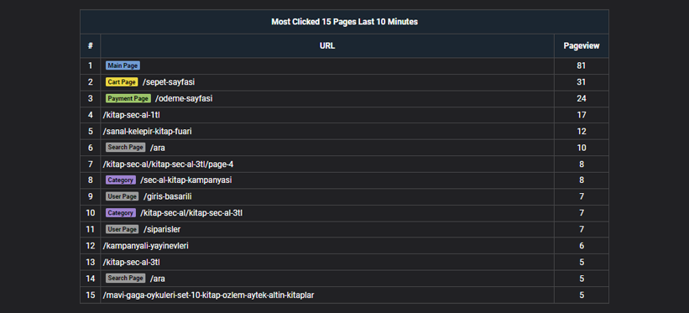Click the pageview count 81
The height and width of the screenshot is (313, 689).
tap(582, 65)
